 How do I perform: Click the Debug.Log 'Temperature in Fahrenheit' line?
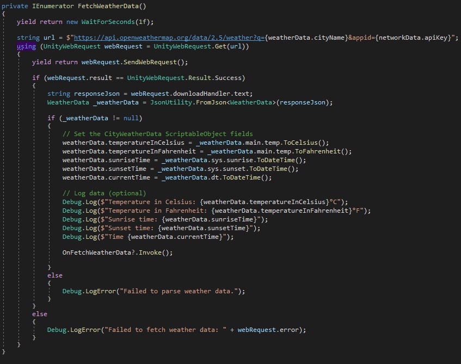(217, 211)
